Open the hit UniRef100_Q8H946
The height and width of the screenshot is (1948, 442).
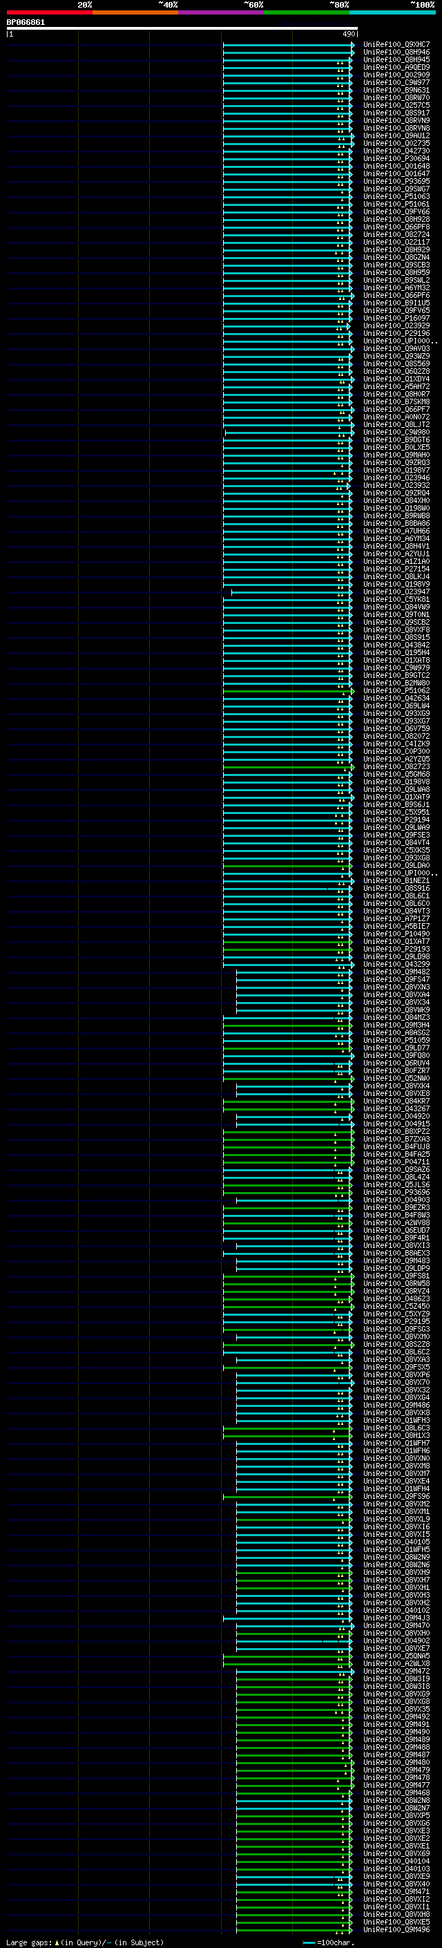coord(396,53)
